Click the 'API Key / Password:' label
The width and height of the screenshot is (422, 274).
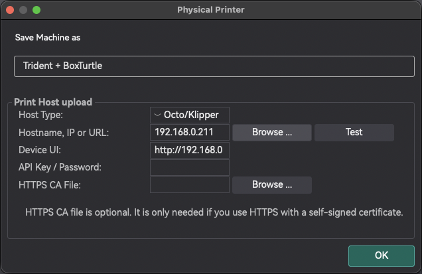pos(60,167)
